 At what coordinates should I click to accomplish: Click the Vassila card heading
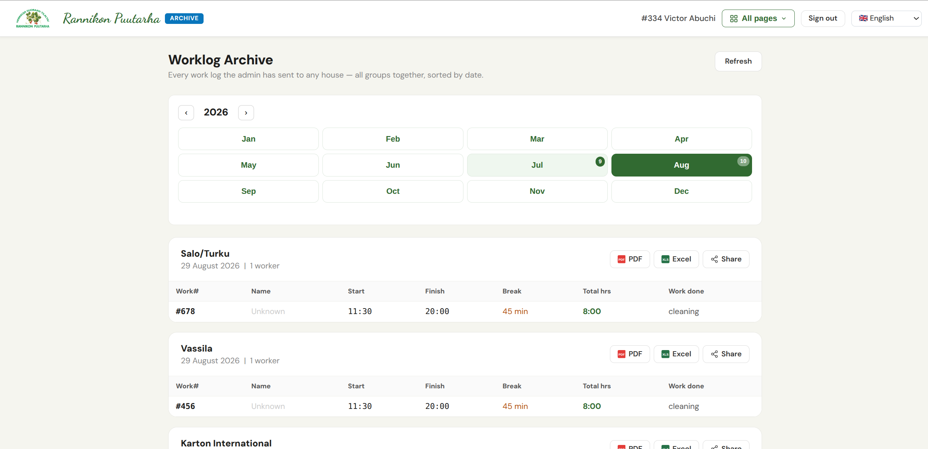(197, 349)
